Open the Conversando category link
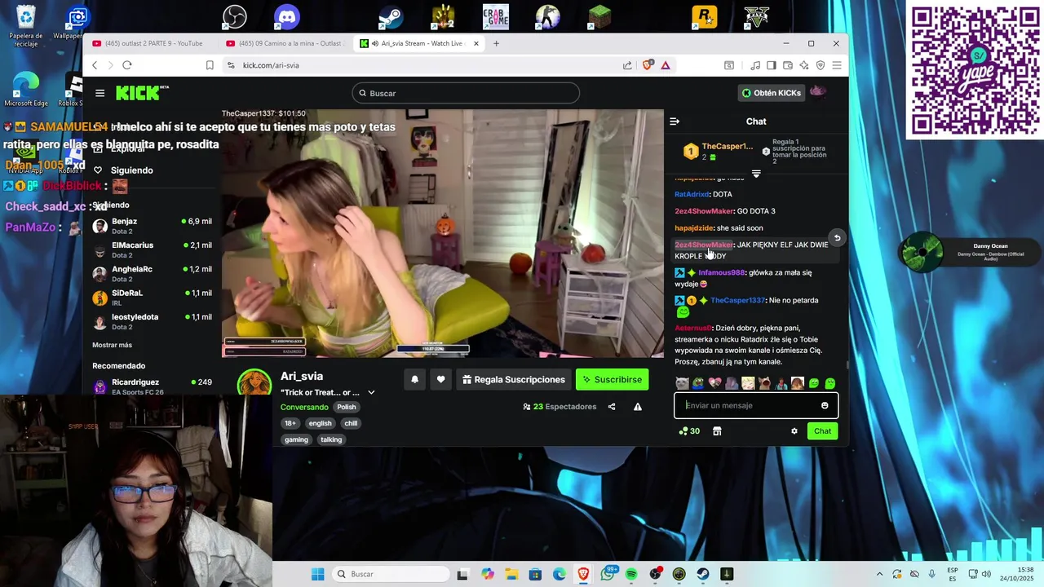1044x587 pixels. pos(304,407)
